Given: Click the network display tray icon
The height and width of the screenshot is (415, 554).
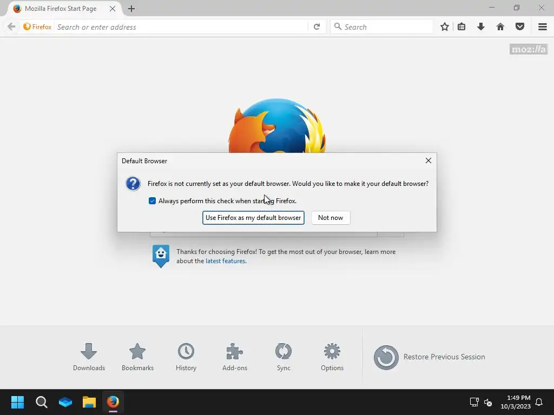Looking at the screenshot, I should (474, 402).
